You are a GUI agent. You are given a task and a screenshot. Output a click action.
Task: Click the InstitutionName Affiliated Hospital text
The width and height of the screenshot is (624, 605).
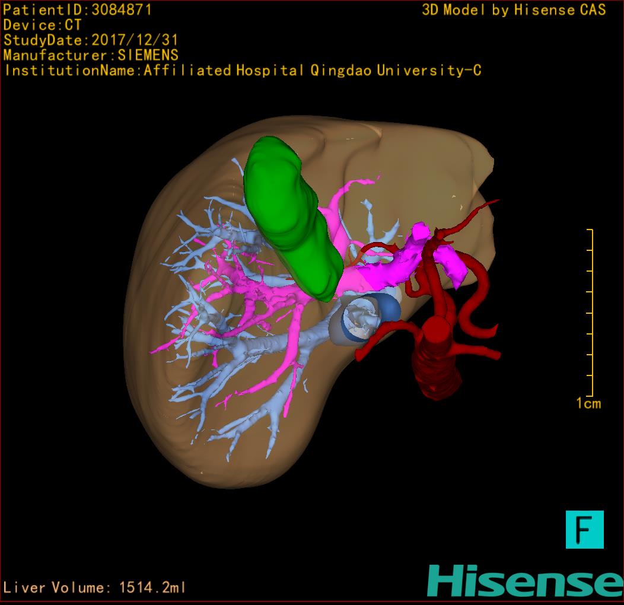click(243, 71)
